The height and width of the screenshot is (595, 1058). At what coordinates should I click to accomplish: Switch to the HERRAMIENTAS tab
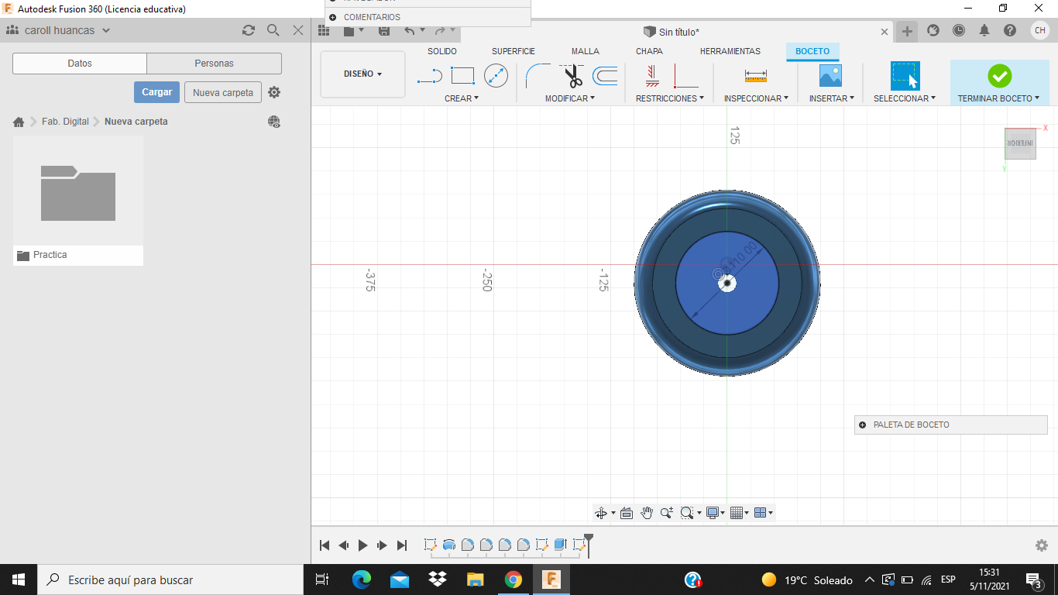[730, 51]
